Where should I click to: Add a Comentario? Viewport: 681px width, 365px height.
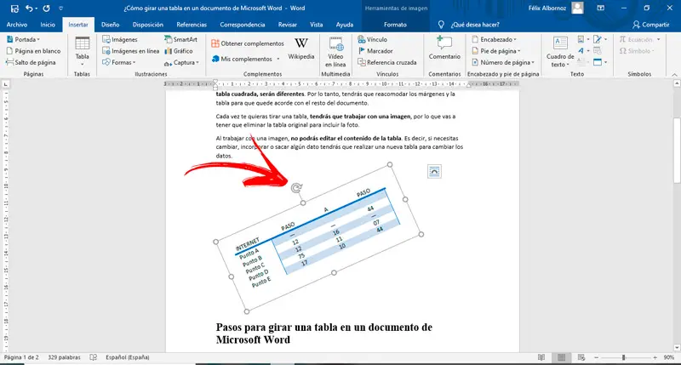click(x=444, y=48)
